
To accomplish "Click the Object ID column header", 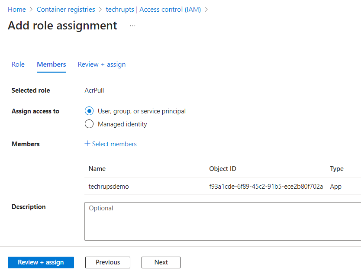I will coord(222,169).
